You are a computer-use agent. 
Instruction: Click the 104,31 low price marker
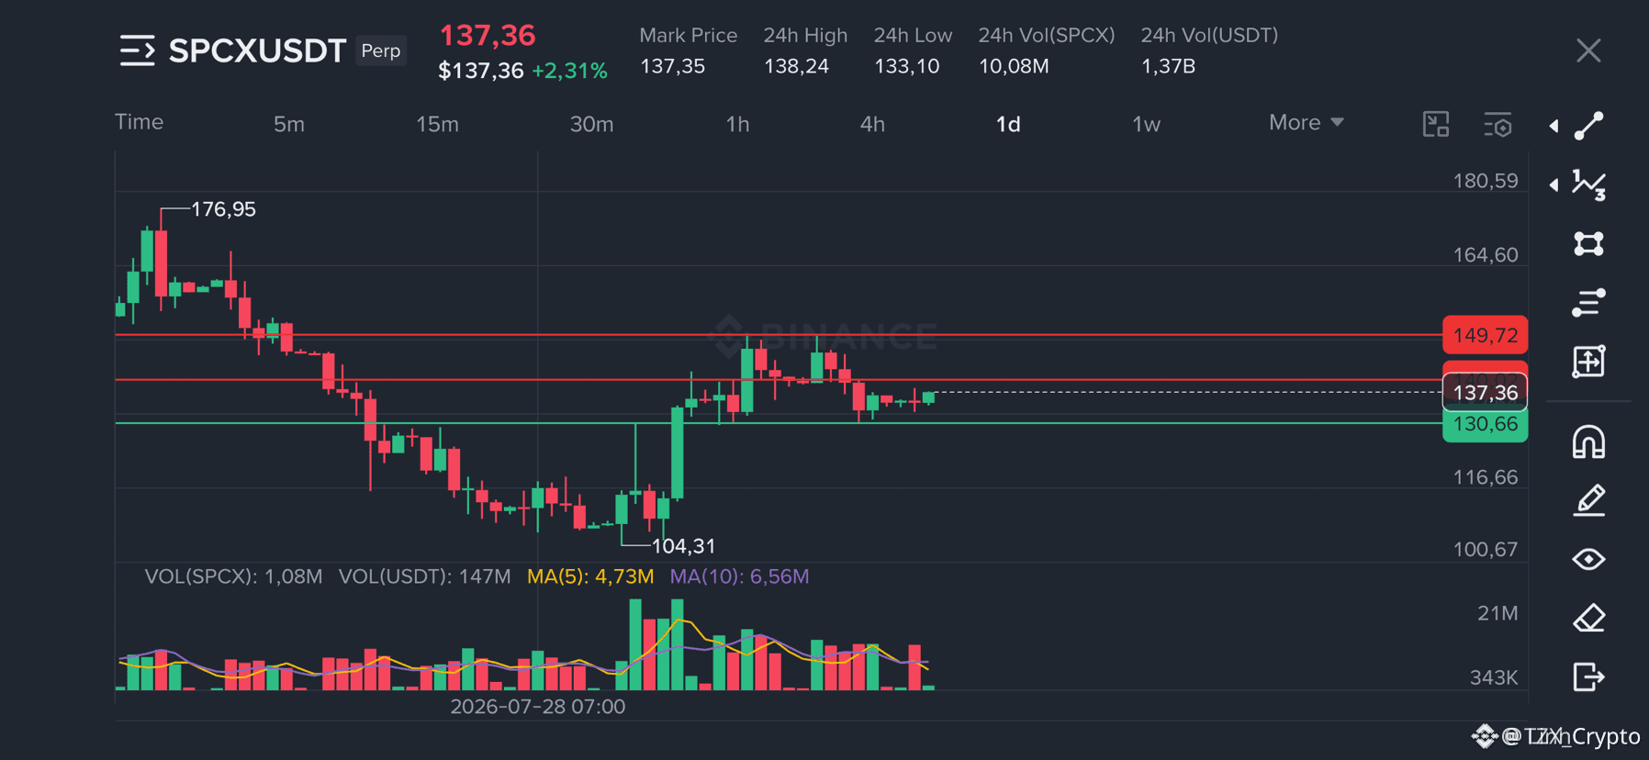tap(683, 546)
